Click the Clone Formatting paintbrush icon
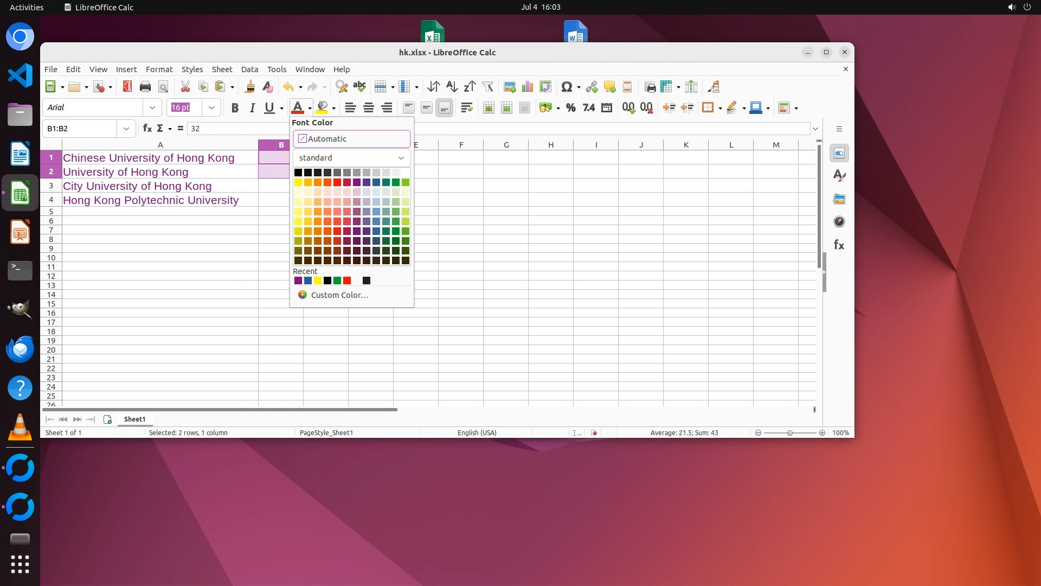Image resolution: width=1041 pixels, height=586 pixels. (x=249, y=87)
